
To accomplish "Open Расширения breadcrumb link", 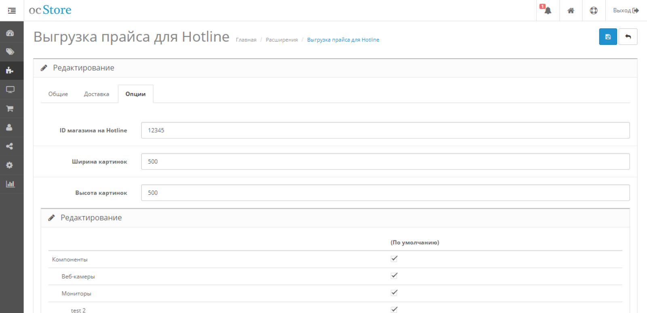I will (x=281, y=40).
